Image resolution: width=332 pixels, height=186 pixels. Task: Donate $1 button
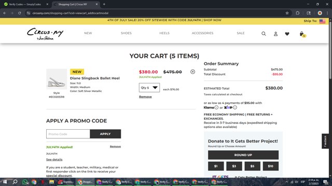point(216,166)
